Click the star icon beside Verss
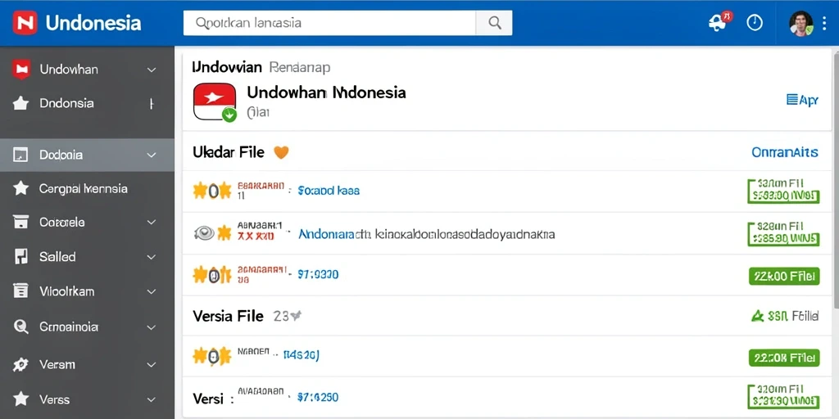 pyautogui.click(x=20, y=399)
